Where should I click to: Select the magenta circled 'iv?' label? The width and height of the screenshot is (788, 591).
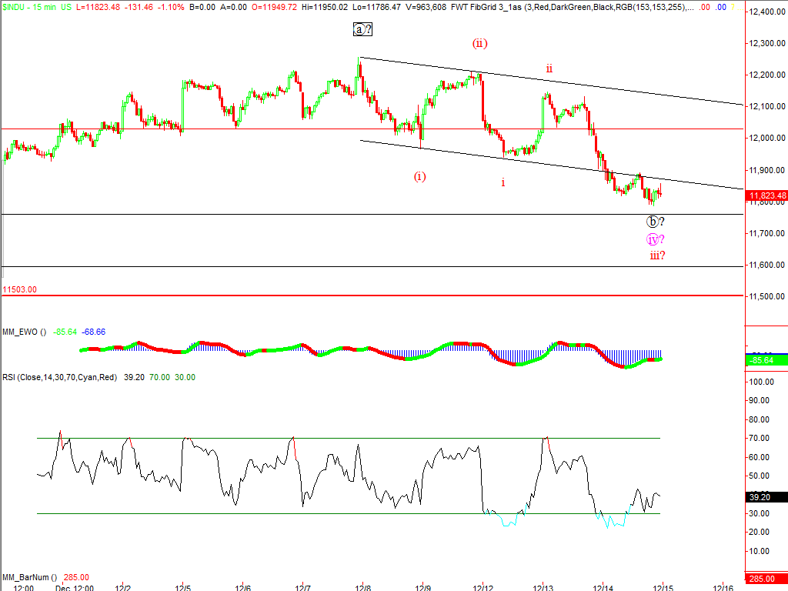[655, 239]
